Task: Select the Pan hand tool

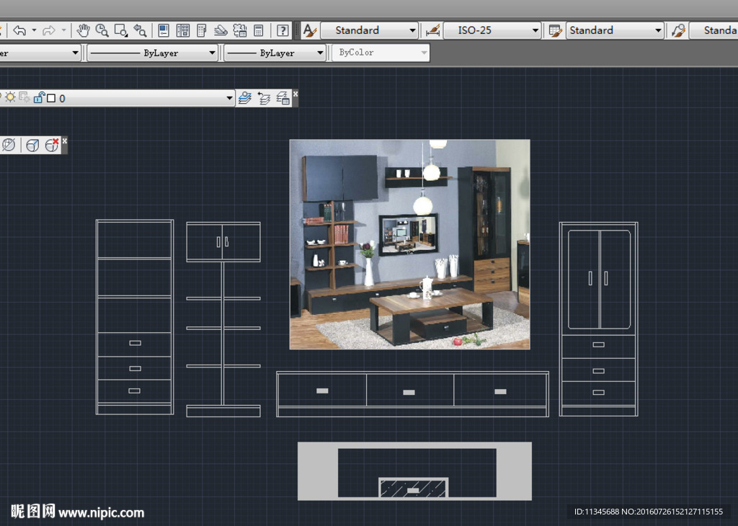Action: (x=84, y=30)
